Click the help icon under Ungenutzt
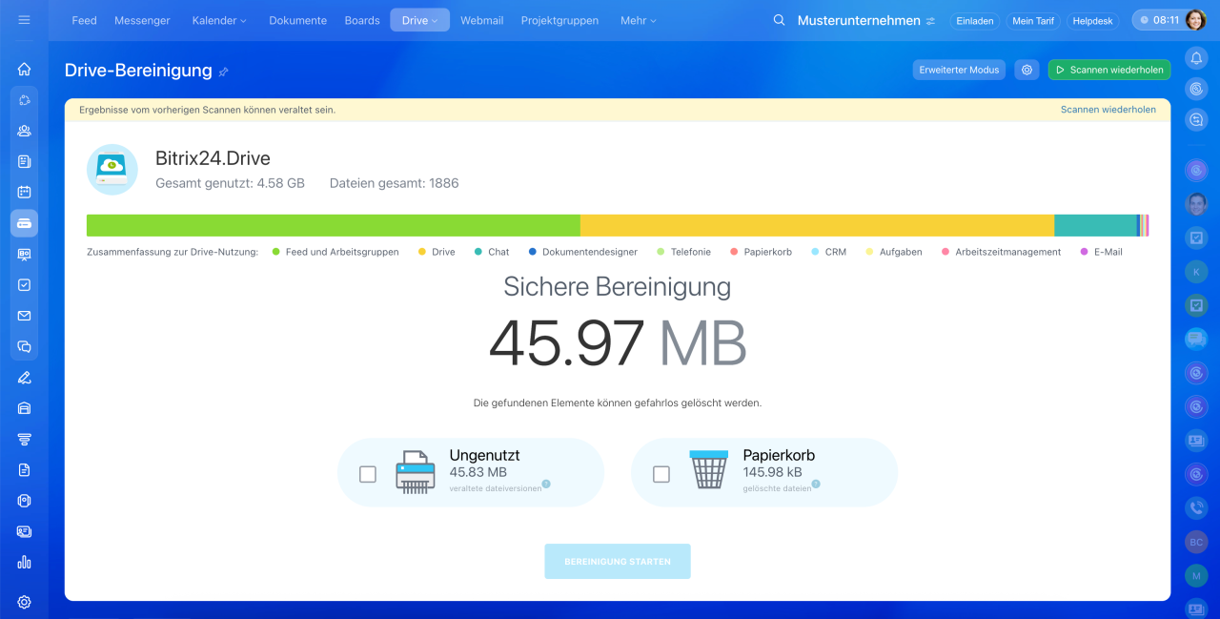The height and width of the screenshot is (619, 1220). [546, 485]
